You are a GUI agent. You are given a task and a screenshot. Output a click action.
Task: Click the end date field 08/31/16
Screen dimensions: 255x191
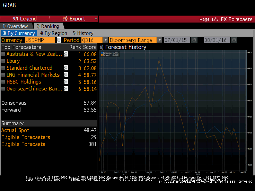point(217,40)
